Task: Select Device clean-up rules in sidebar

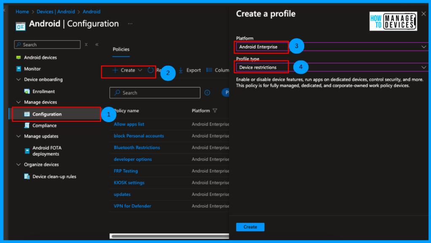Action: (54, 176)
